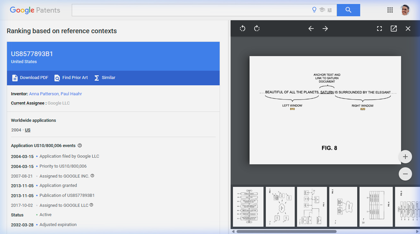The image size is (420, 234).
Task: Click the title 'Ranking based on reference contexts'
Action: pyautogui.click(x=62, y=31)
